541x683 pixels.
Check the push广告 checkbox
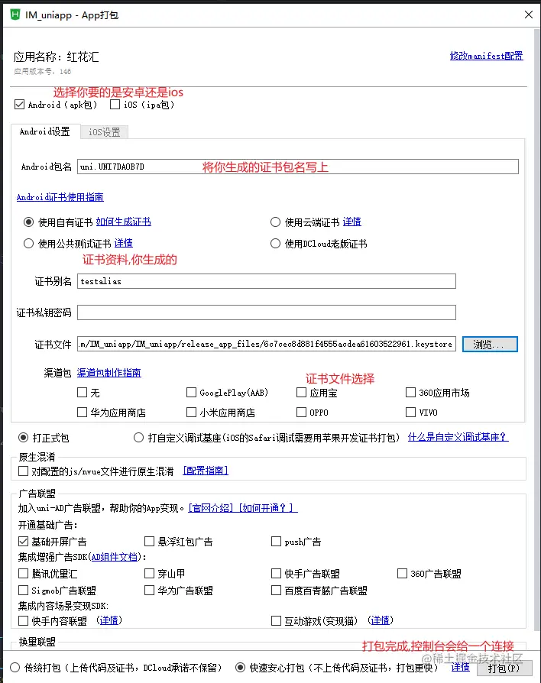coord(276,542)
